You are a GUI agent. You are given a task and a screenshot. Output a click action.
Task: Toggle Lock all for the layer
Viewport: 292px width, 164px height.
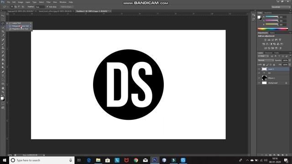(274, 65)
